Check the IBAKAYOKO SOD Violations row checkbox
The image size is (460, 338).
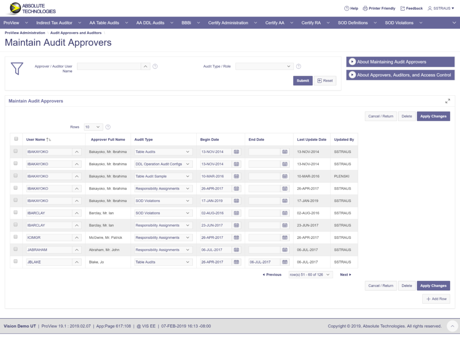point(16,200)
